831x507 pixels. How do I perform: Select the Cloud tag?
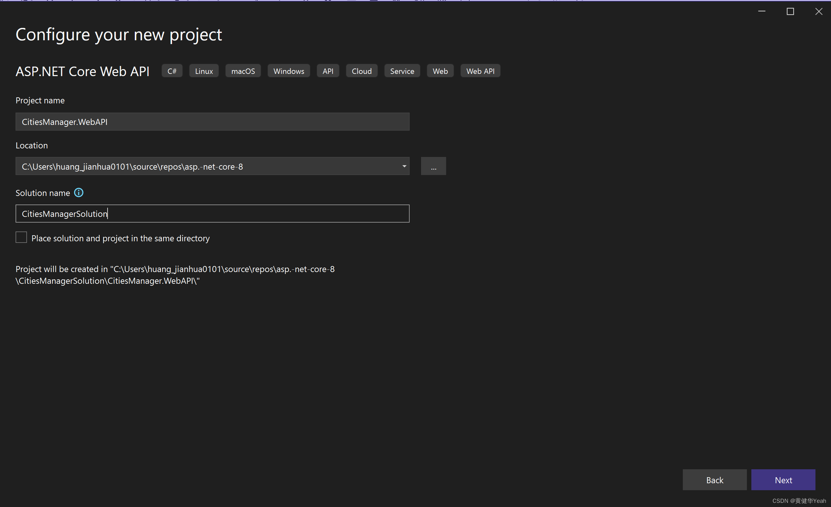point(361,71)
